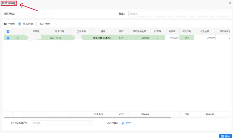233x138 pixels.
Task: Close the 提交预销账 dialog with the X icon
Action: [x=230, y=3]
